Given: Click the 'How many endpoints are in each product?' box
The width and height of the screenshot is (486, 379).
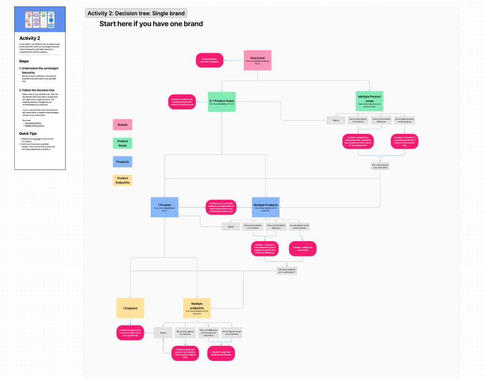Looking at the screenshot, I should [287, 271].
